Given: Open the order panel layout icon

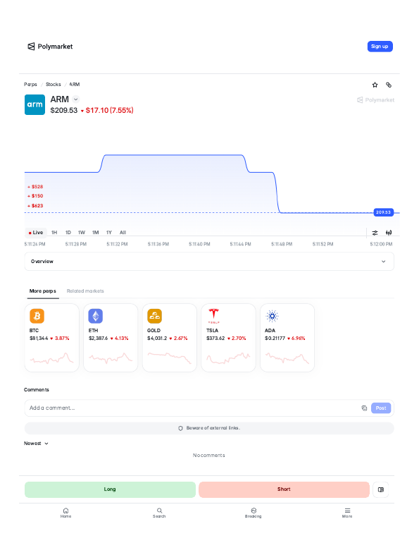Looking at the screenshot, I should coord(381,489).
